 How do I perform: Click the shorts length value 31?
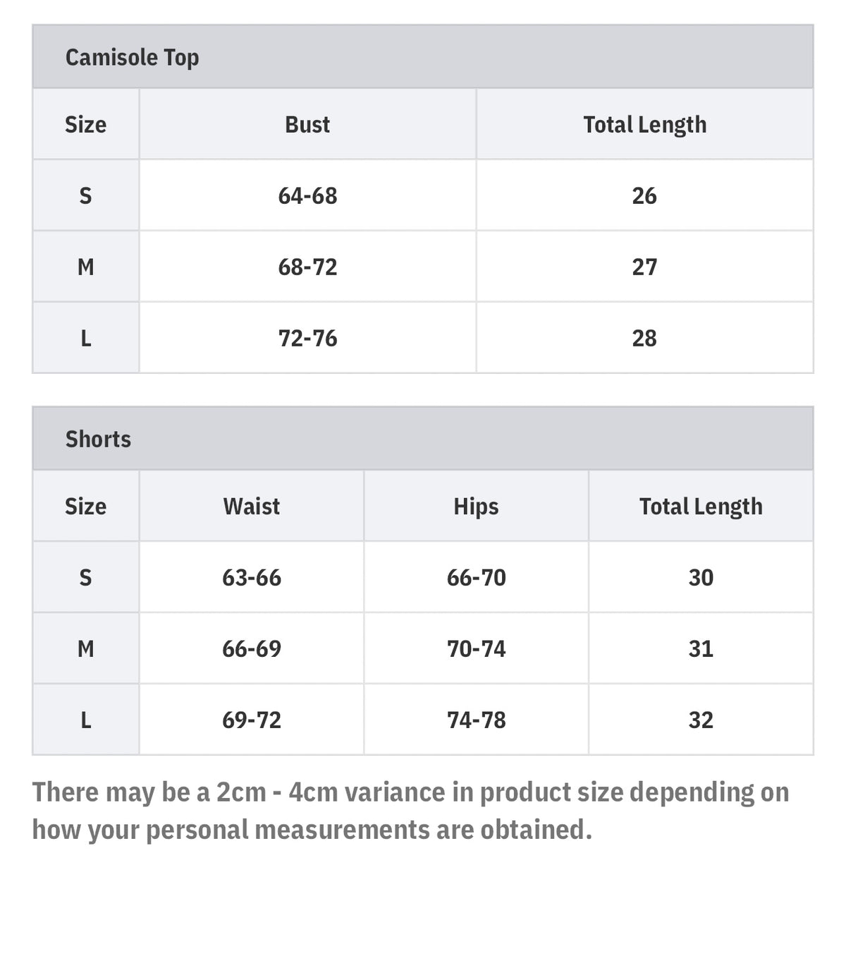701,648
